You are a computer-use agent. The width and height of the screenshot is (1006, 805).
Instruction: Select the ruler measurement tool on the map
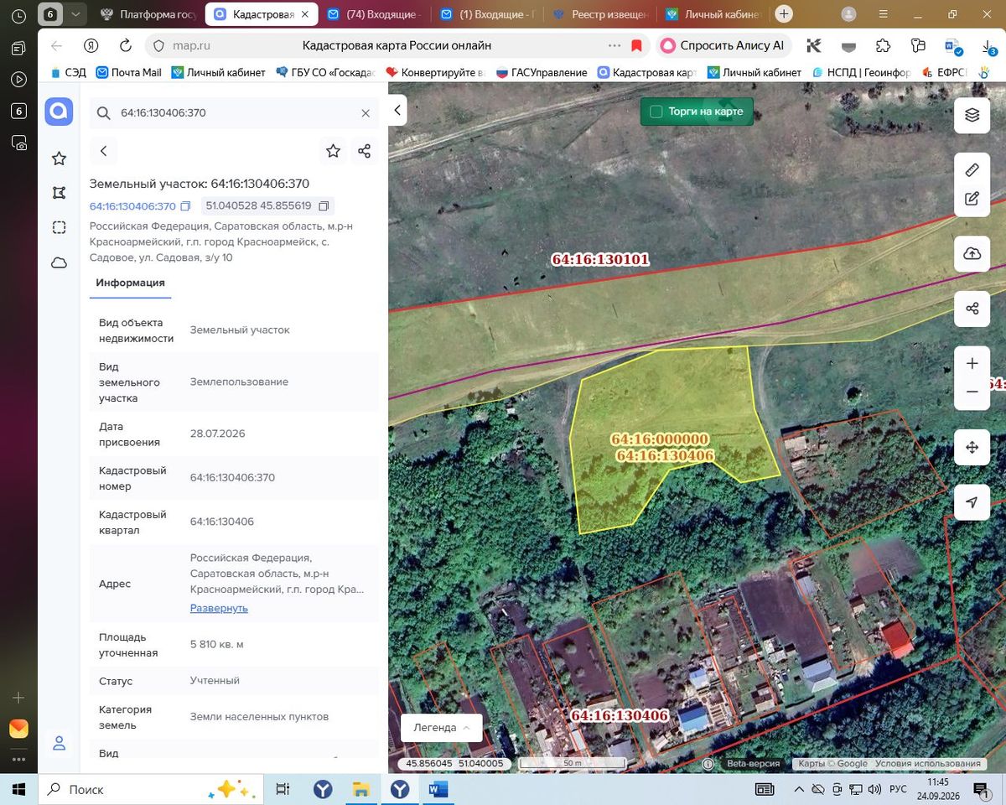[x=972, y=170]
